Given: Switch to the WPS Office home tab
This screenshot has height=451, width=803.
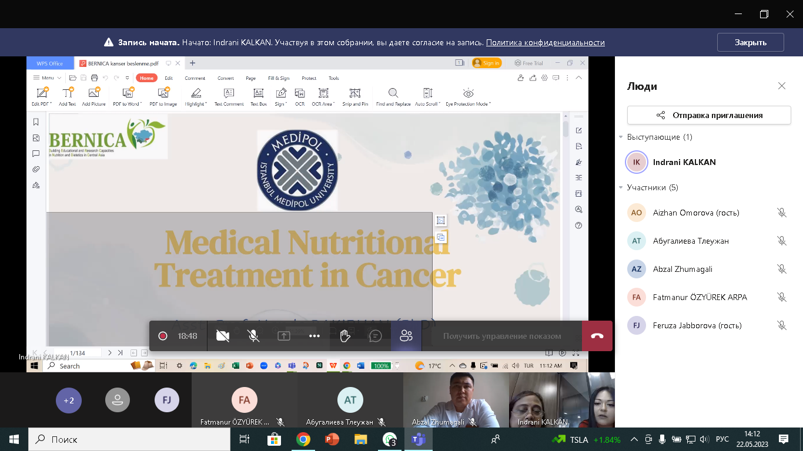Looking at the screenshot, I should coord(50,63).
